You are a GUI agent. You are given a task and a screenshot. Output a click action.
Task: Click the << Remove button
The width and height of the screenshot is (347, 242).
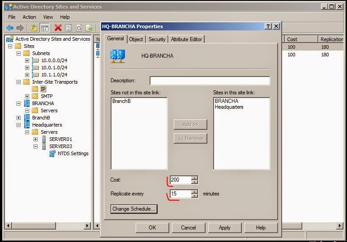[x=190, y=138]
